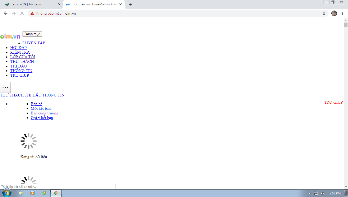This screenshot has height=197, width=348.
Task: Open the Bạn cùng trường link
Action: point(45,113)
